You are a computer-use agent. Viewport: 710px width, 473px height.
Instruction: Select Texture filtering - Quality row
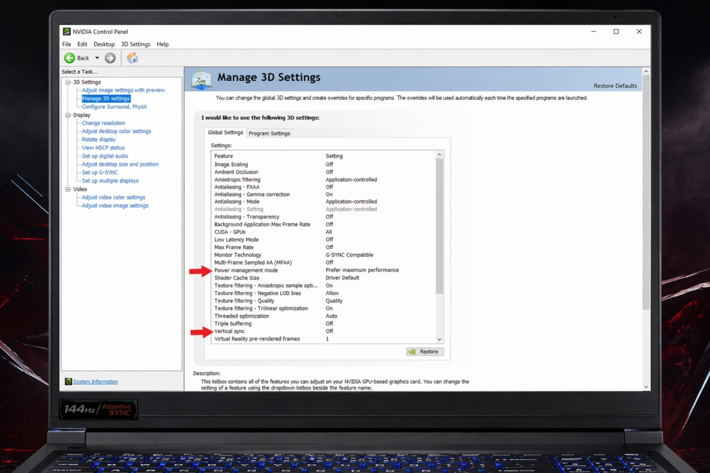click(x=324, y=301)
